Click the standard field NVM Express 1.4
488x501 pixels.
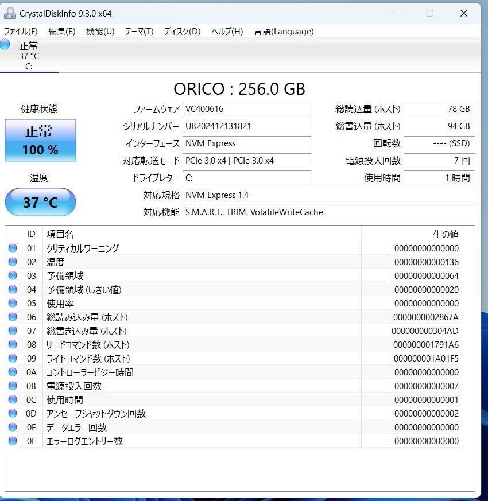click(x=328, y=195)
